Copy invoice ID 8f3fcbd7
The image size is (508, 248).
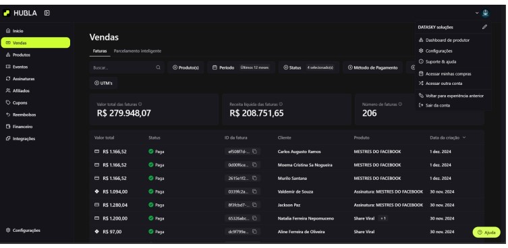[254, 205]
